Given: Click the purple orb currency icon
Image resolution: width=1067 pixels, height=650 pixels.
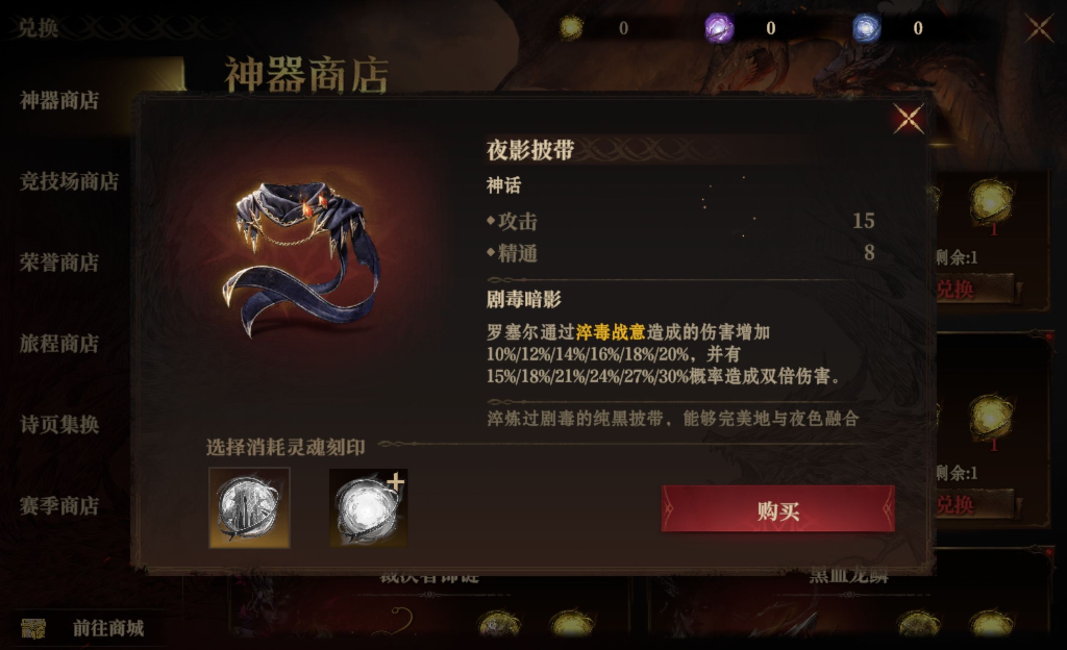Looking at the screenshot, I should click(719, 28).
